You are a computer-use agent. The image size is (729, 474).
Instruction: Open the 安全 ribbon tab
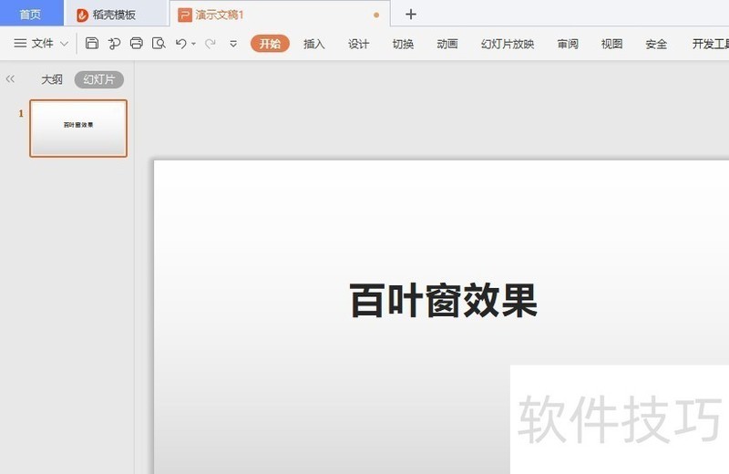[656, 44]
